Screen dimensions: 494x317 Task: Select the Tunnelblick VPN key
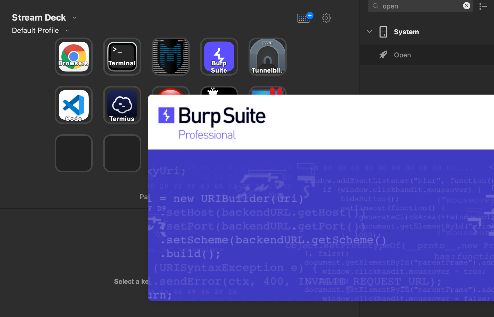pyautogui.click(x=268, y=57)
